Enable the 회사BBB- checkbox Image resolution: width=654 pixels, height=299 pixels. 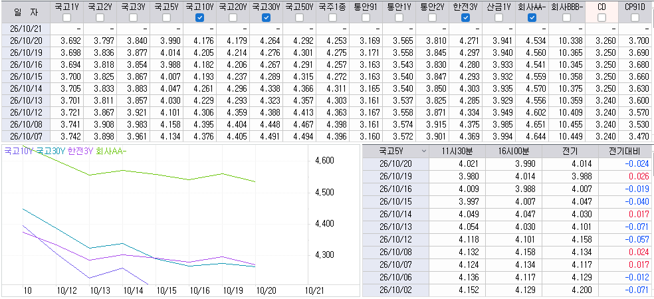point(566,17)
